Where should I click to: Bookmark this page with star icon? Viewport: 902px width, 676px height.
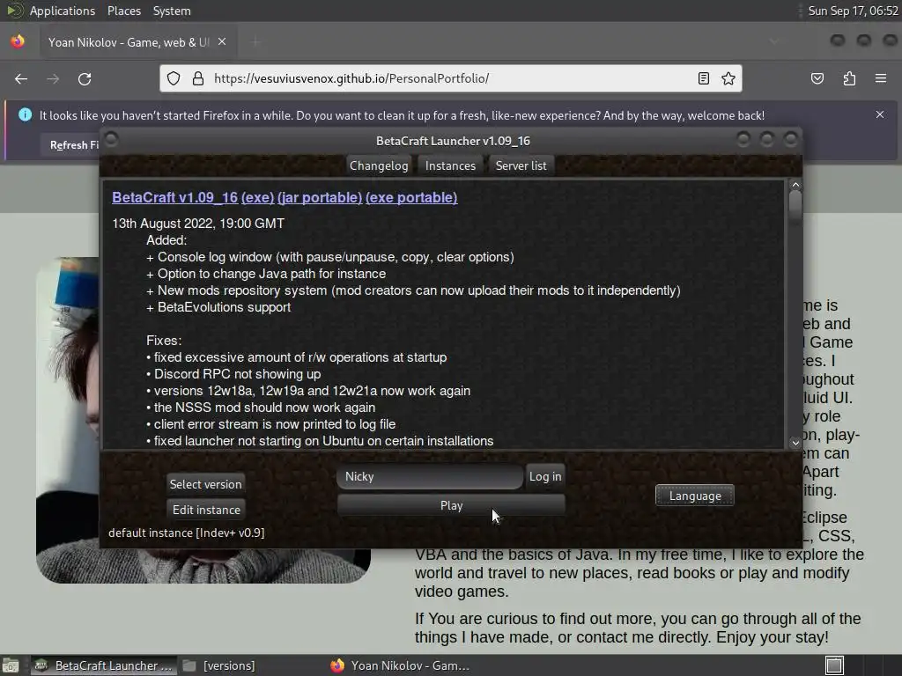pyautogui.click(x=728, y=78)
